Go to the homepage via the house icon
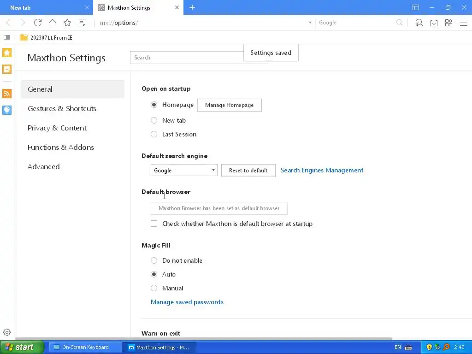 coord(53,23)
